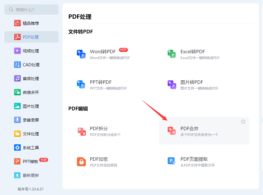263x195 pixels.
Task: Open 录音录屏 sidebar label
Action: click(31, 120)
